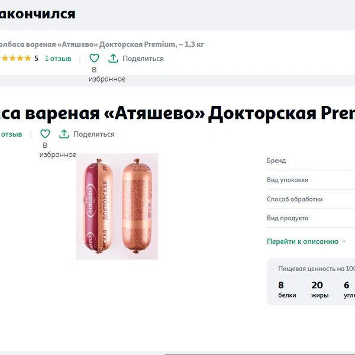Click the '8 белки' nutrition value
Image resolution: width=355 pixels, height=355 pixels.
(287, 290)
